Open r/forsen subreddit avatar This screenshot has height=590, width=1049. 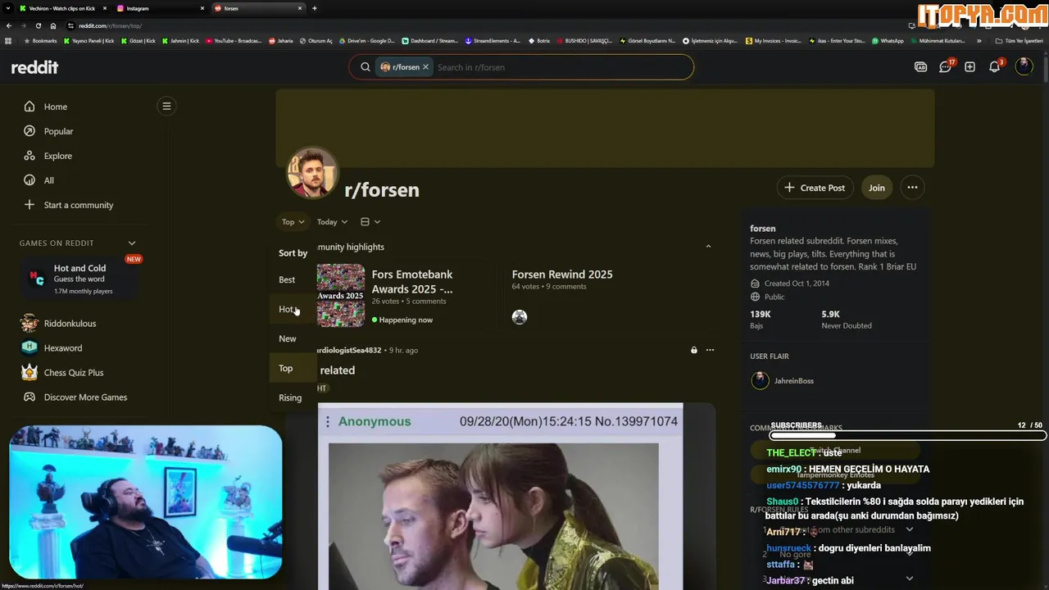click(x=312, y=173)
